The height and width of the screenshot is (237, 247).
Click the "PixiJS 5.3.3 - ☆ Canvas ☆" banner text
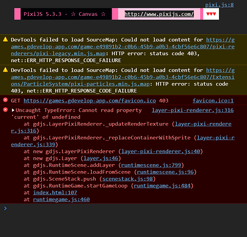(x=65, y=14)
